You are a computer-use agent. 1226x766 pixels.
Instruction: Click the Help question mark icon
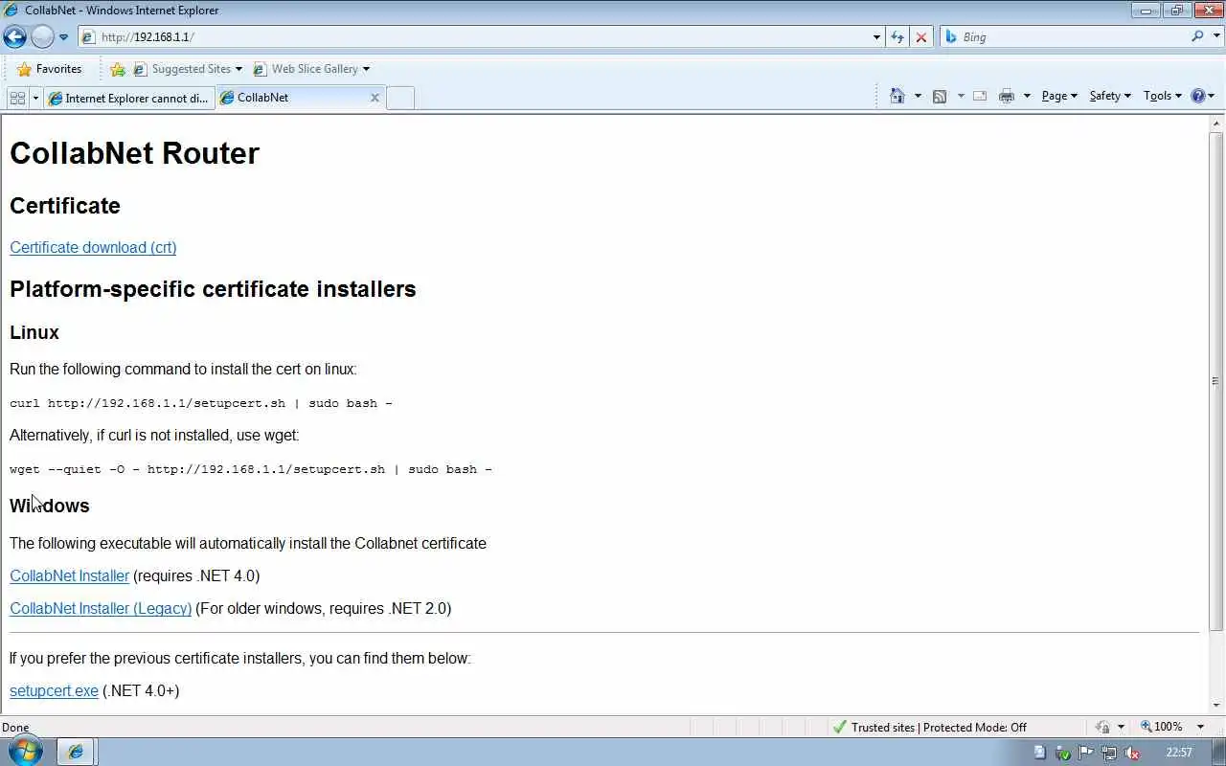click(x=1197, y=96)
